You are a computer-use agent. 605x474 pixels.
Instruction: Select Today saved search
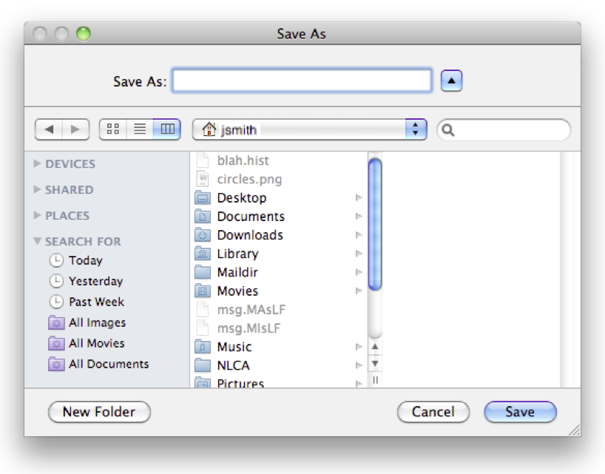86,260
